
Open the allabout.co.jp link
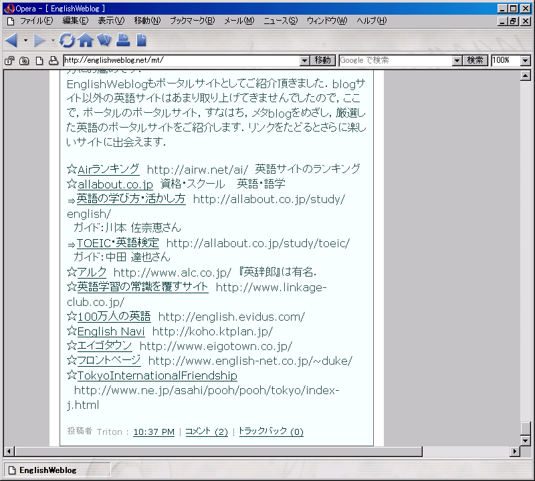(115, 184)
